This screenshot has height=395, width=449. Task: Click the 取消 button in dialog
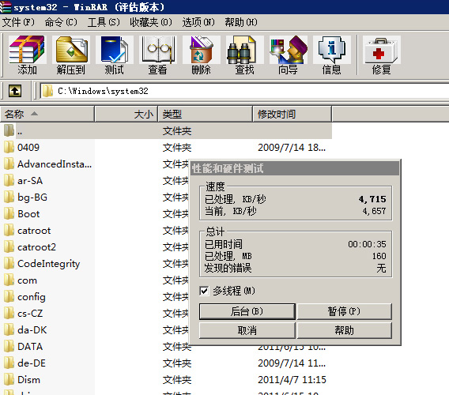(247, 330)
